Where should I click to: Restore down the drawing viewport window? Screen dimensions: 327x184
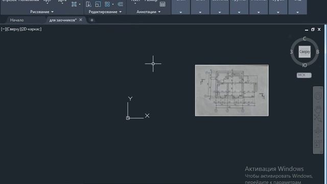coord(313,30)
